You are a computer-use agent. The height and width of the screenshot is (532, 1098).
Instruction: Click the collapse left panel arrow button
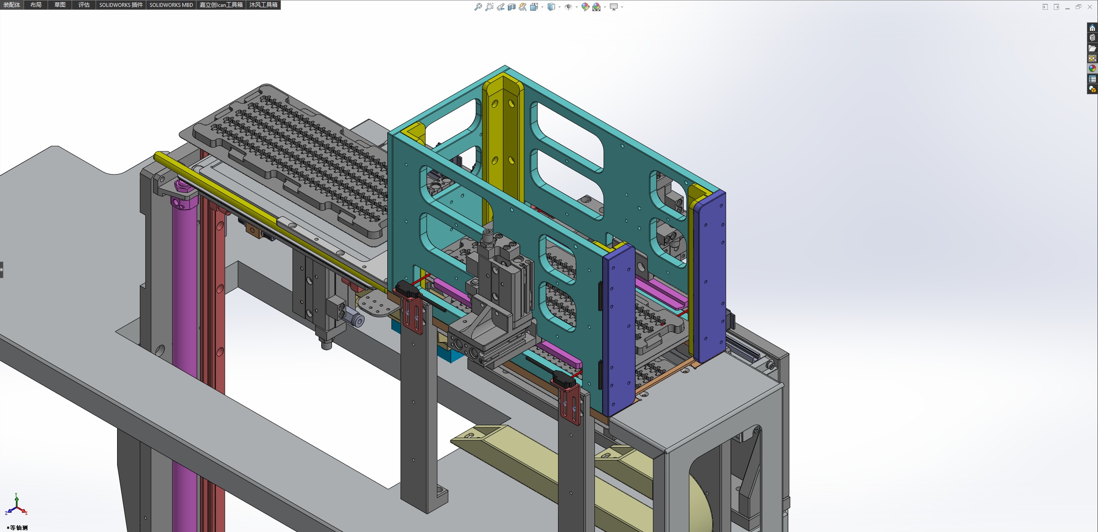click(x=1045, y=7)
